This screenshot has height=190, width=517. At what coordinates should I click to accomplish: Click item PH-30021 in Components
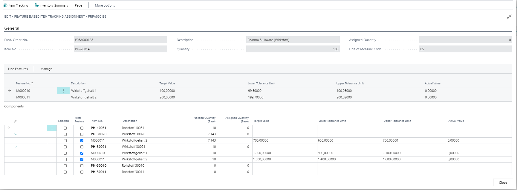tap(99, 147)
